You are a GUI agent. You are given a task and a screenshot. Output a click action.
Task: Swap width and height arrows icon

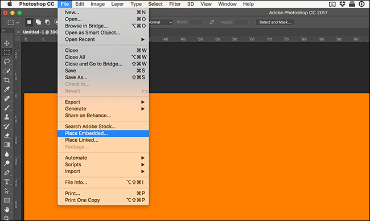[212, 22]
